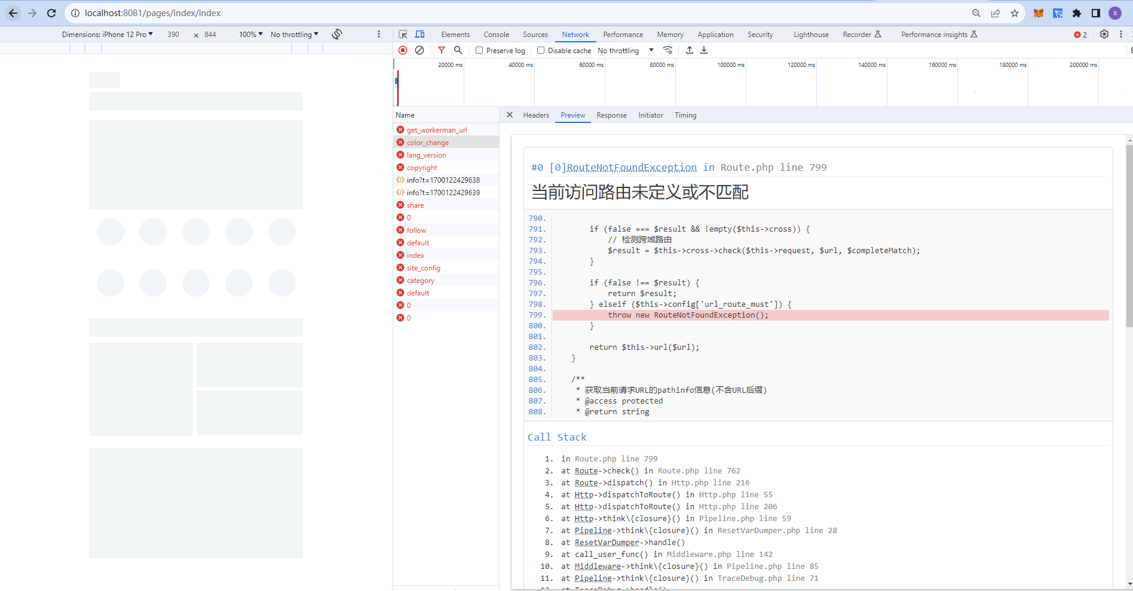Viewport: 1133px width, 591px height.
Task: Open the Performance tab
Action: coord(623,35)
